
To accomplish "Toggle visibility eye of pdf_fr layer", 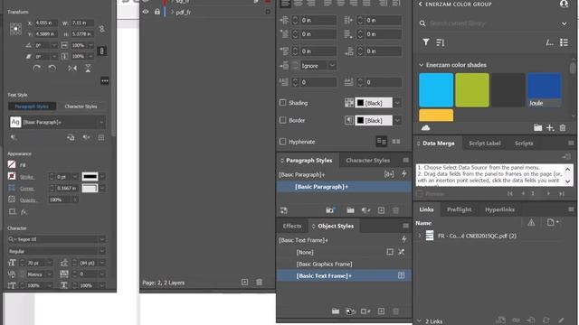I will click(x=146, y=12).
